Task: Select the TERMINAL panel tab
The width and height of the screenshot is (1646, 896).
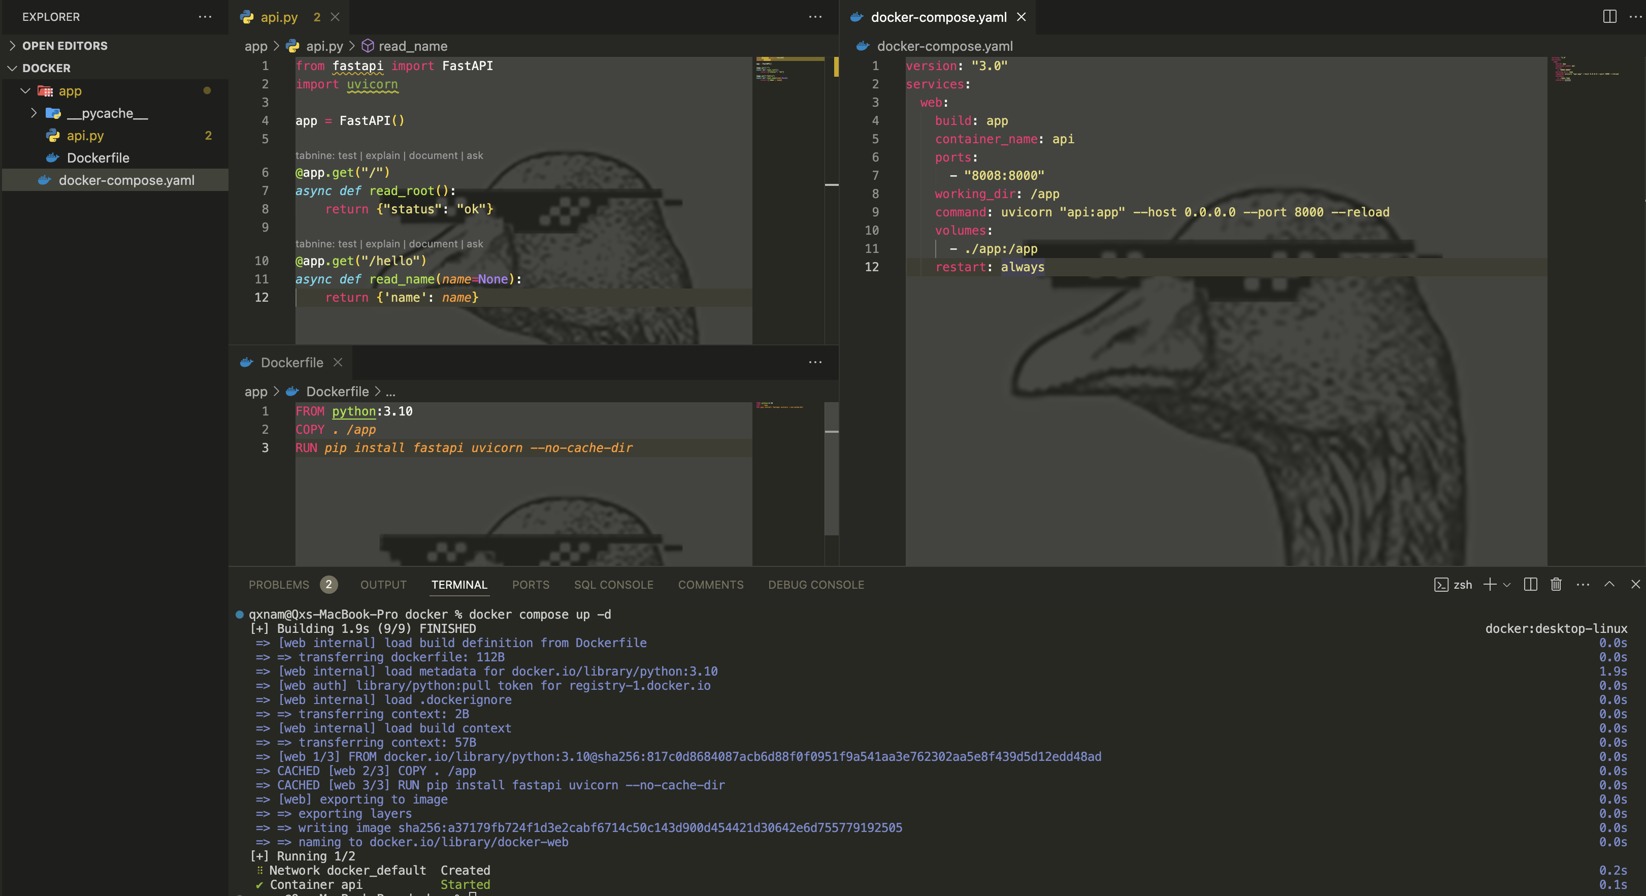Action: tap(459, 584)
